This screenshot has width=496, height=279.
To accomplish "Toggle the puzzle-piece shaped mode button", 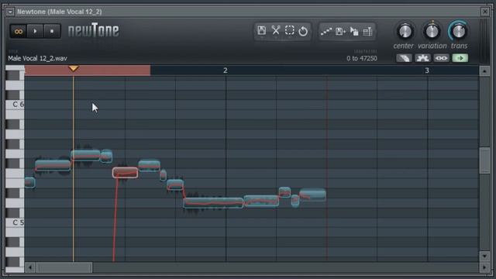I will [422, 58].
